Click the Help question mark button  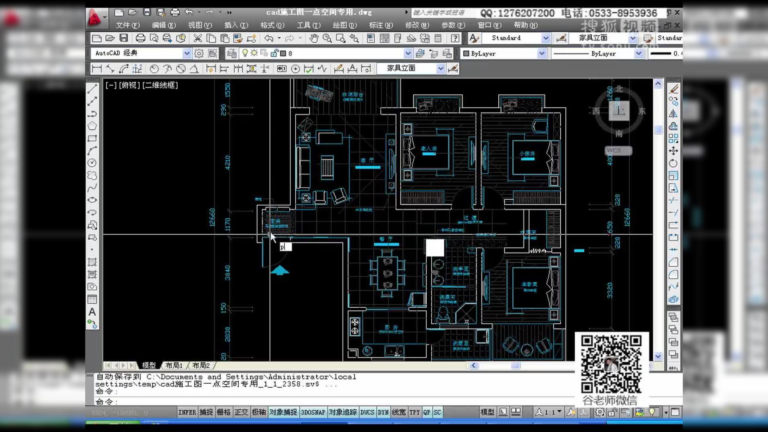455,38
